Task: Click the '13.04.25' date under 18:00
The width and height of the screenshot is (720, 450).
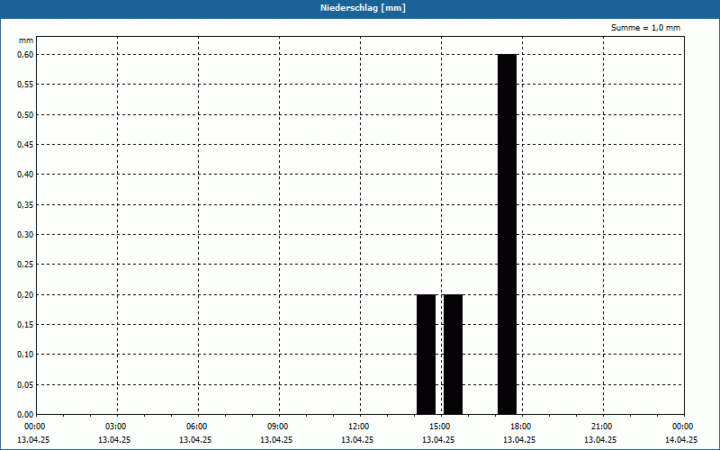Action: pyautogui.click(x=519, y=440)
